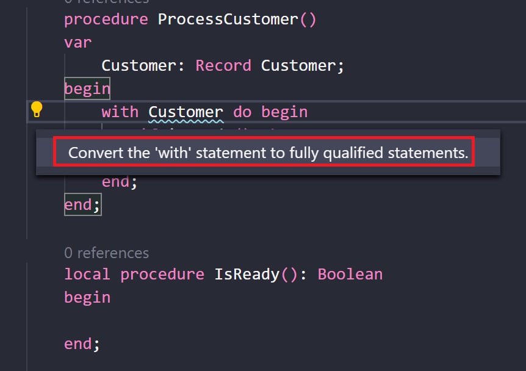Image resolution: width=526 pixels, height=371 pixels.
Task: Click the squiggly-underlined Customer in the with statement
Action: click(186, 112)
